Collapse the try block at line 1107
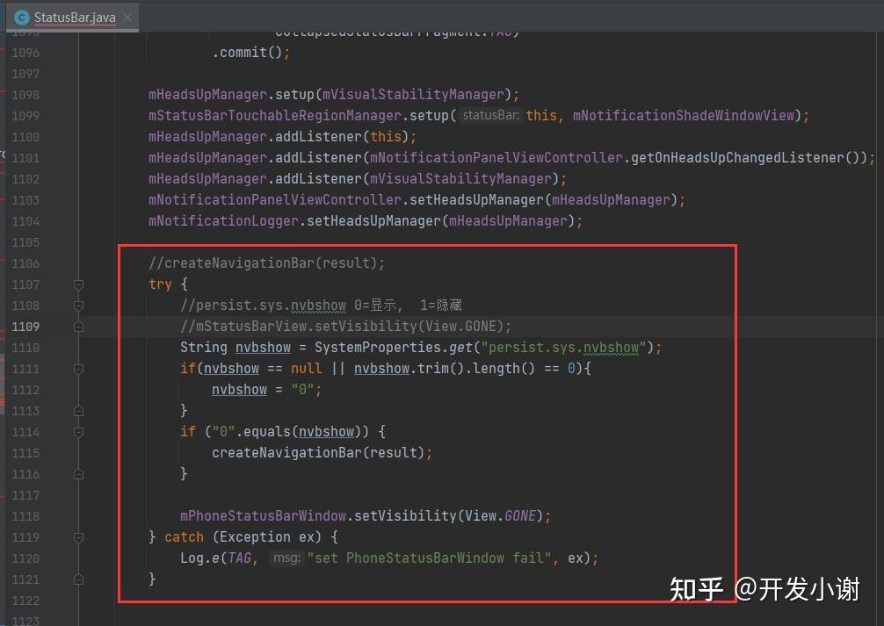This screenshot has height=626, width=884. coord(78,284)
